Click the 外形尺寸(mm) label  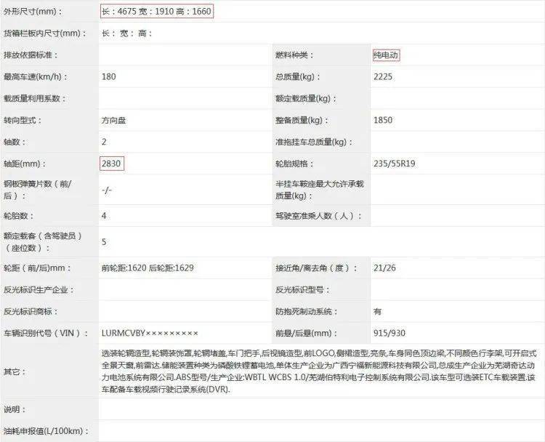pos(33,12)
